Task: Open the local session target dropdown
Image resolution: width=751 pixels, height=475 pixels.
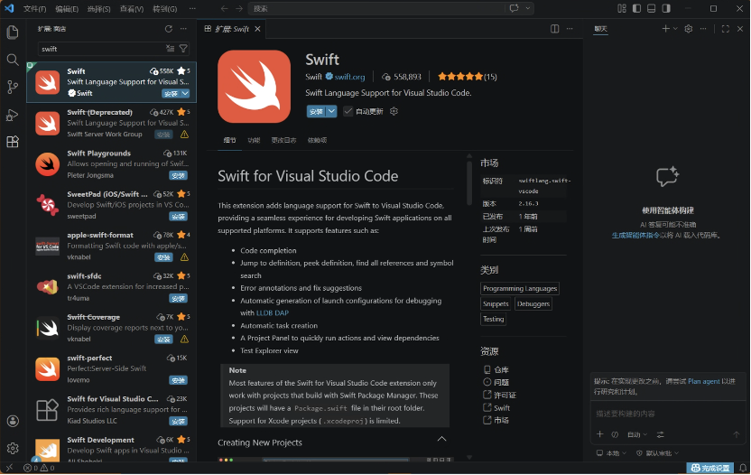Action: [611, 453]
